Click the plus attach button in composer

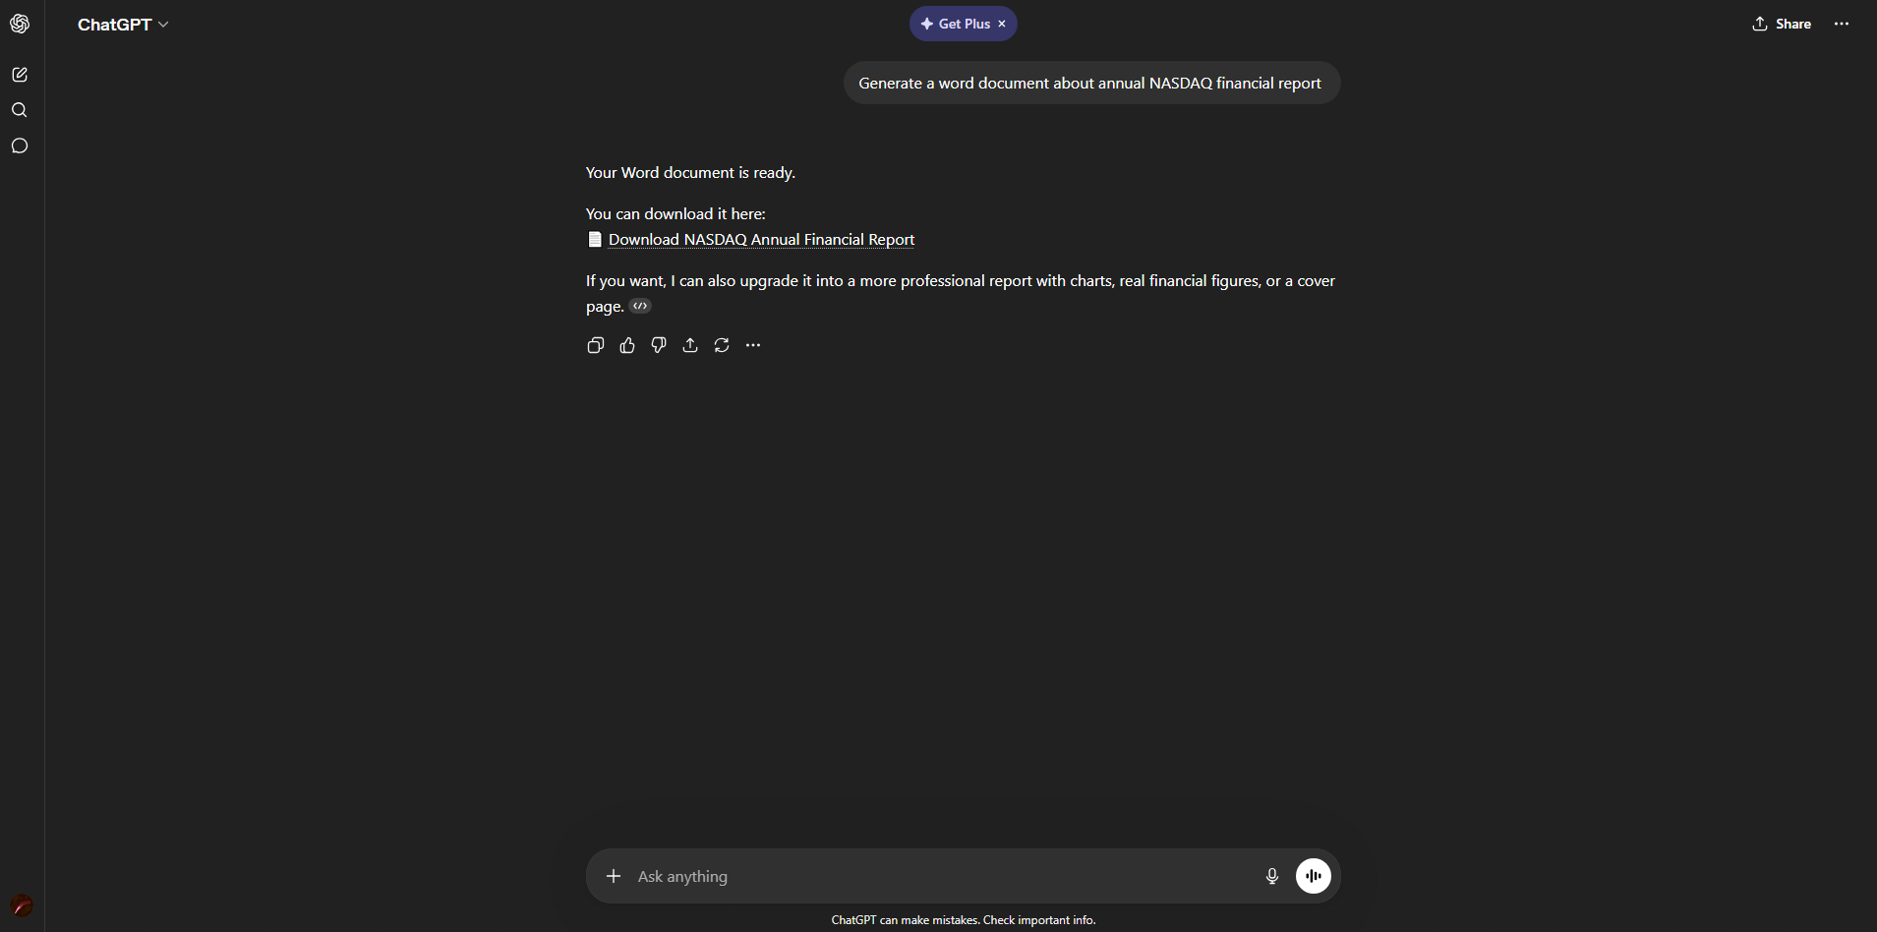[x=614, y=876]
